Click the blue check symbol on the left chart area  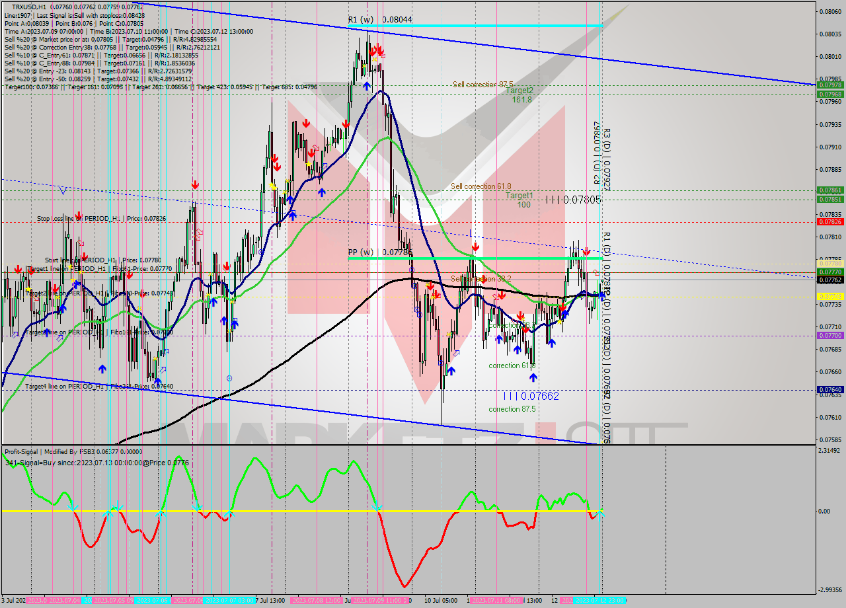click(63, 190)
